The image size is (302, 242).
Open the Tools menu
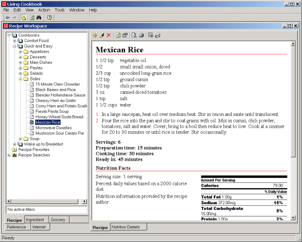[59, 10]
